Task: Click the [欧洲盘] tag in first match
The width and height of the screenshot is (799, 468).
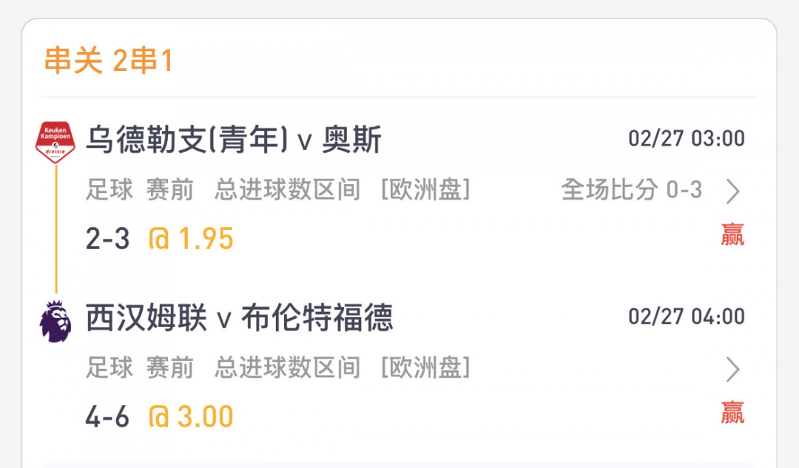Action: (426, 190)
